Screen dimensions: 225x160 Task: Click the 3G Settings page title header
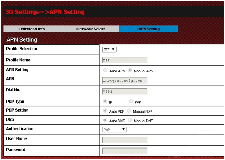point(45,12)
